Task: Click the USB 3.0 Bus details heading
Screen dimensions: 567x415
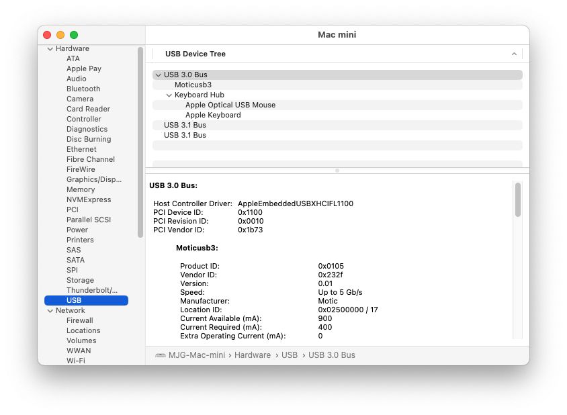Action: click(x=173, y=186)
